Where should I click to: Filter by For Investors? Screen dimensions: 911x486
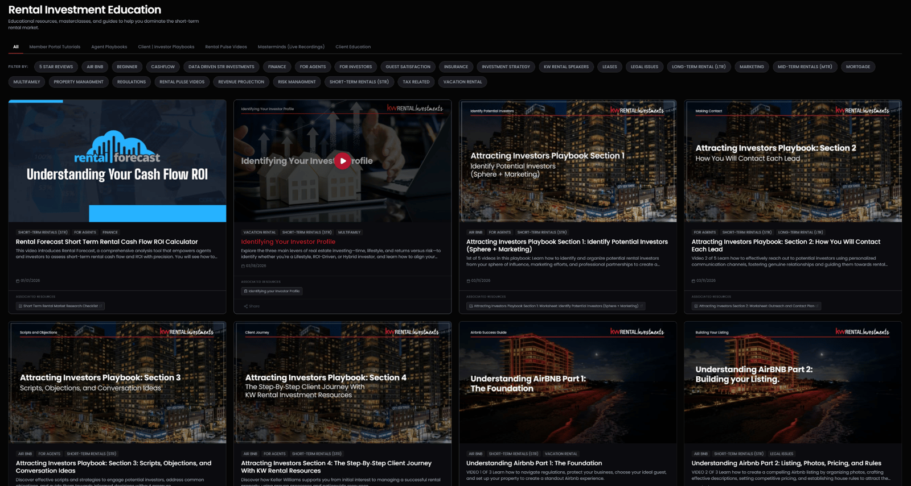pyautogui.click(x=356, y=67)
